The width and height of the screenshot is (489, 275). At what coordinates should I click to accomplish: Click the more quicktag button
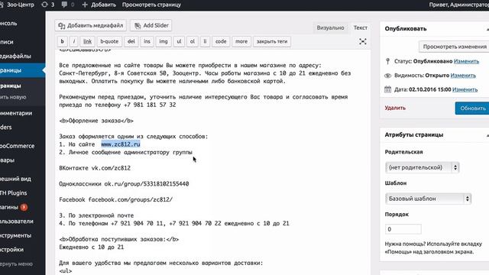tap(241, 41)
